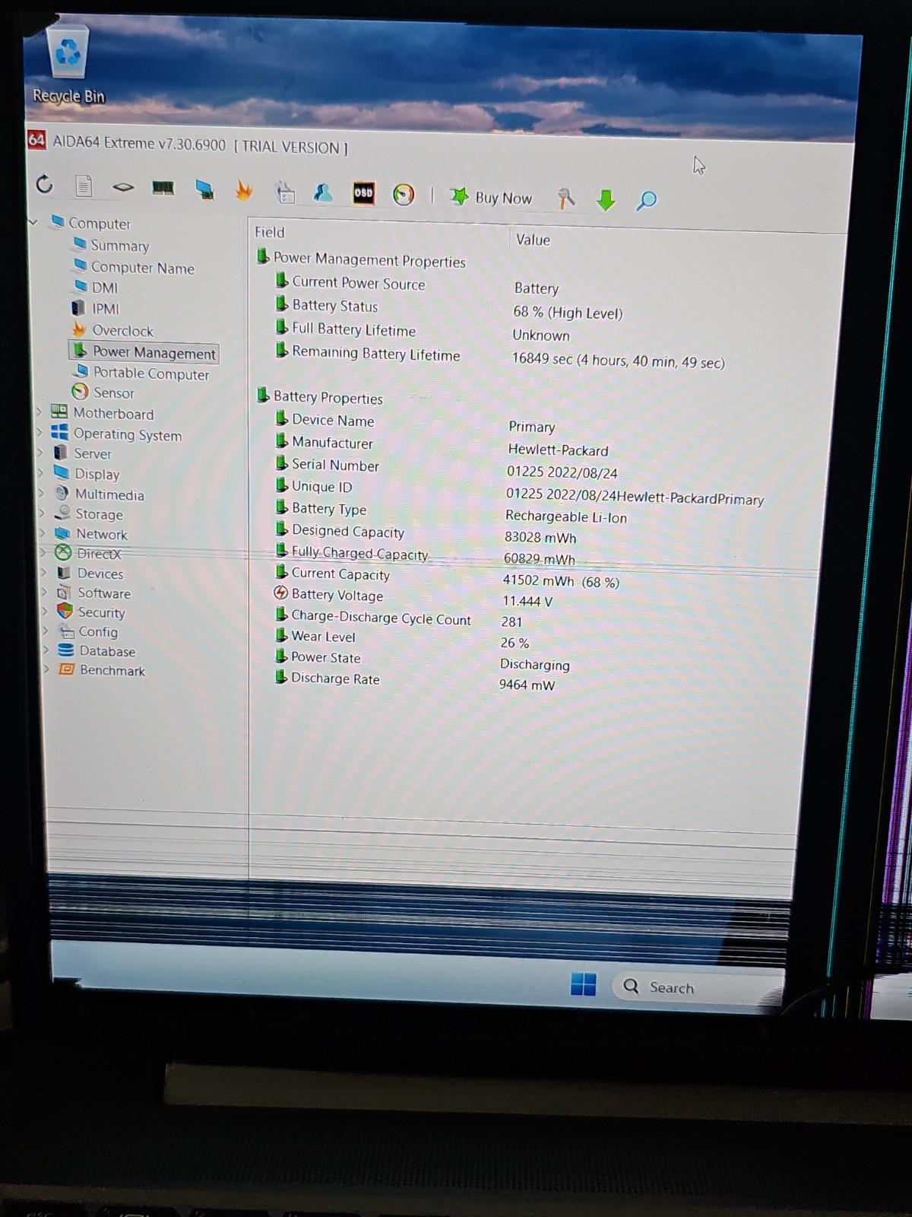This screenshot has width=912, height=1217.
Task: Select the Software tree item
Action: 104,593
